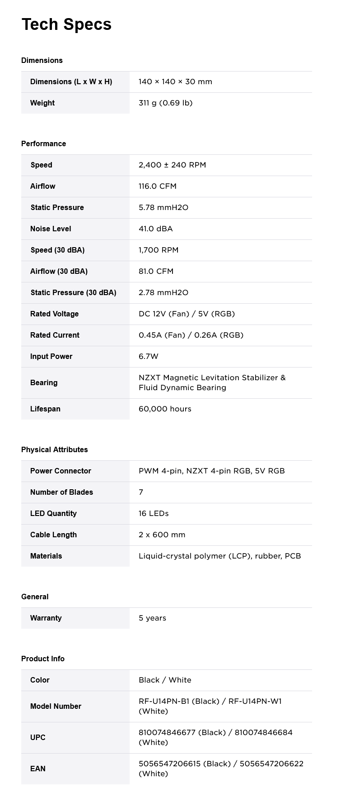
Task: Click the Model Number value text
Action: tap(210, 707)
